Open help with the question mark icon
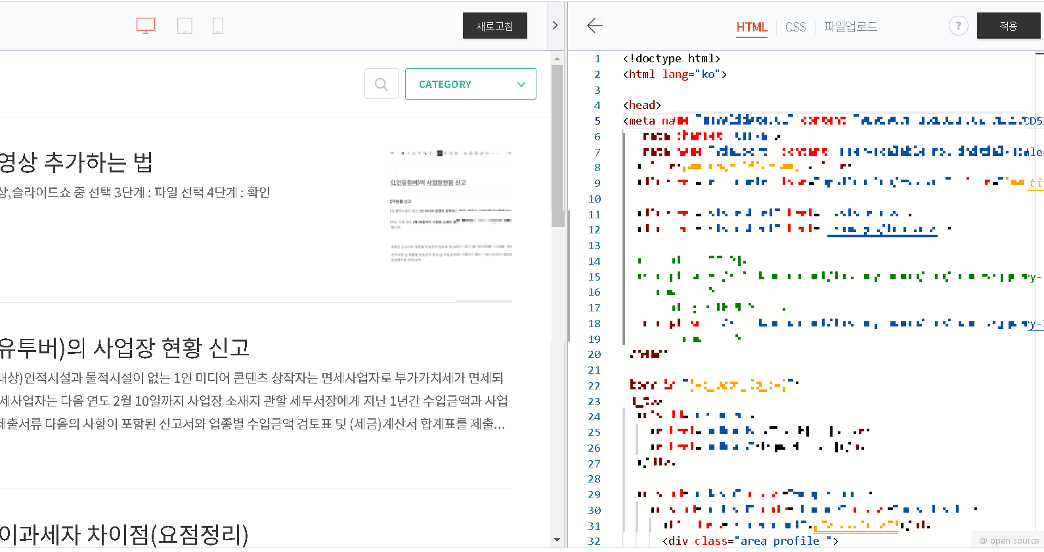This screenshot has width=1044, height=552. pyautogui.click(x=958, y=26)
